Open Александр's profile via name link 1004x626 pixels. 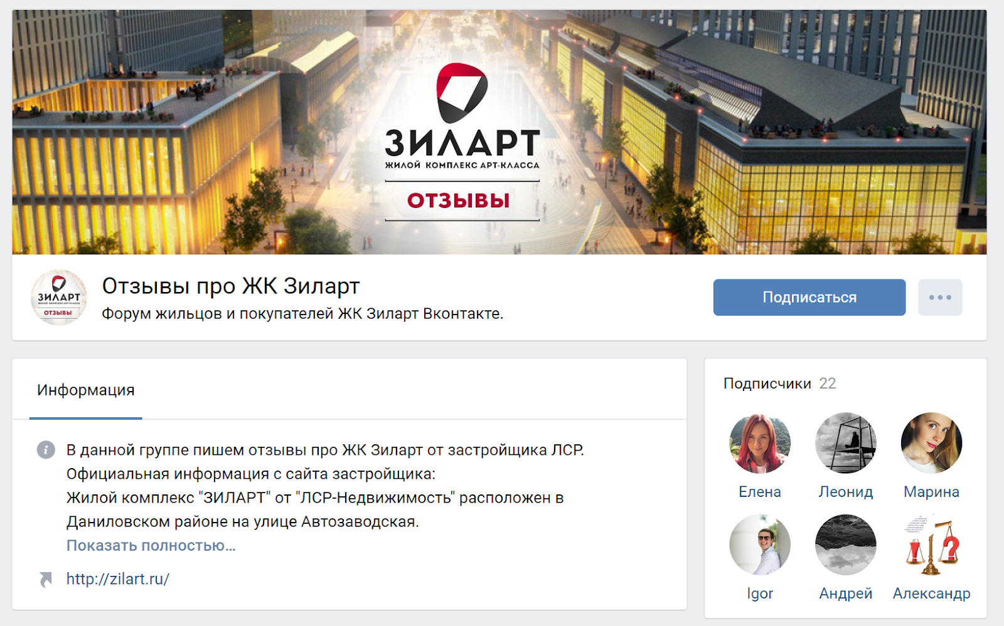point(931,593)
